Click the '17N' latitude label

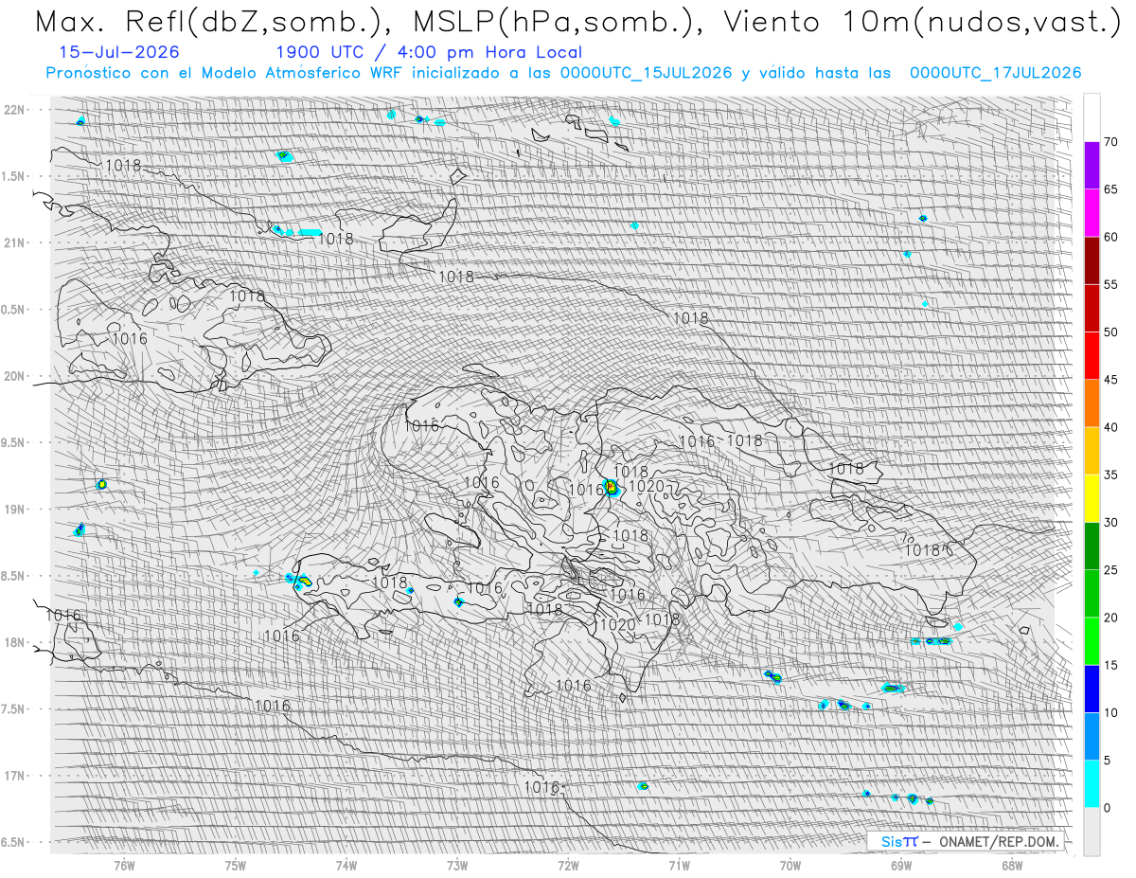(x=15, y=776)
